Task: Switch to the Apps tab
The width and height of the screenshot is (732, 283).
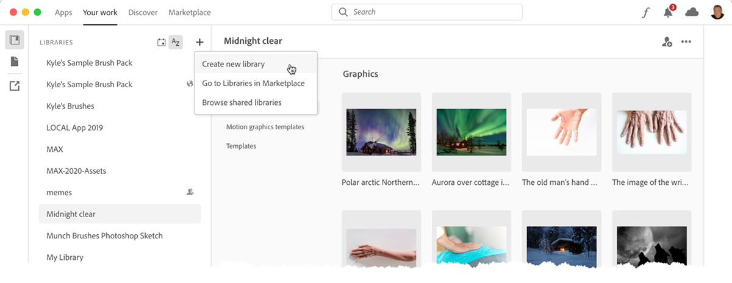Action: click(x=63, y=12)
